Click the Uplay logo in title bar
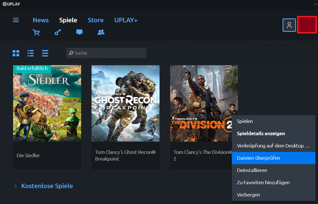Screen dimensions: 318x204 pos(11,4)
